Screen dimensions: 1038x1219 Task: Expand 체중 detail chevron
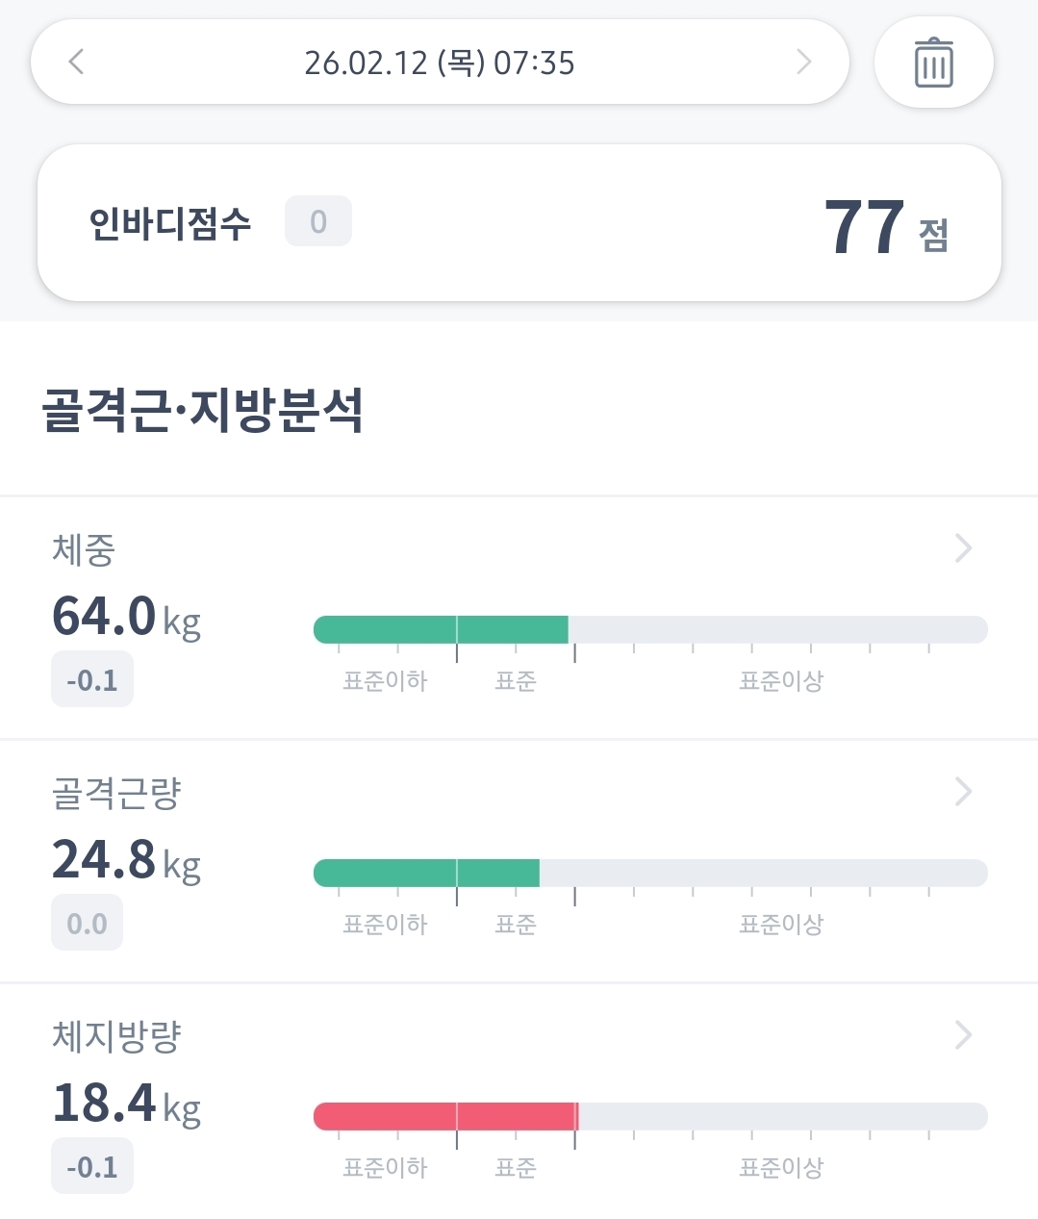pyautogui.click(x=963, y=548)
